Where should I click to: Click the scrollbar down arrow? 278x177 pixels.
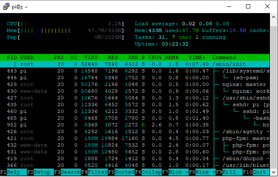tap(273, 172)
